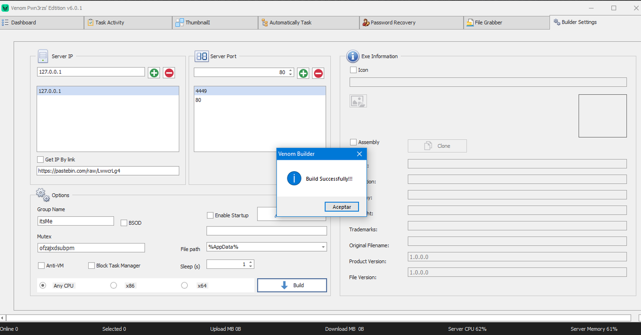The height and width of the screenshot is (335, 641).
Task: Click the horizontal scrollbar at the bottom
Action: (x=318, y=317)
